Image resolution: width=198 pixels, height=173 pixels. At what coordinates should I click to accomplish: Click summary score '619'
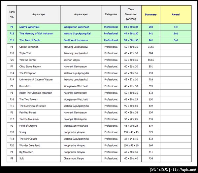[151, 126]
